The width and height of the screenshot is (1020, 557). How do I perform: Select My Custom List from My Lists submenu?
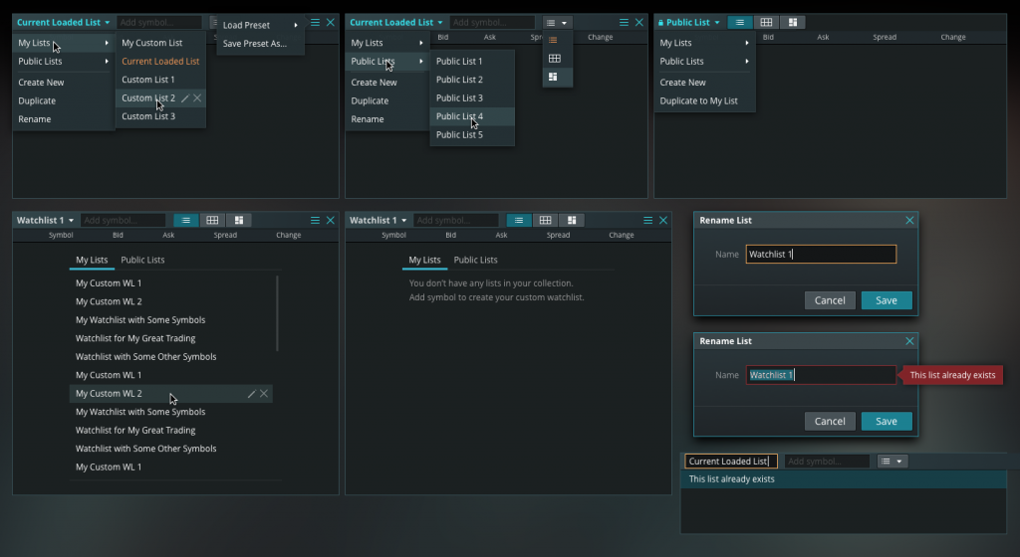(160, 43)
